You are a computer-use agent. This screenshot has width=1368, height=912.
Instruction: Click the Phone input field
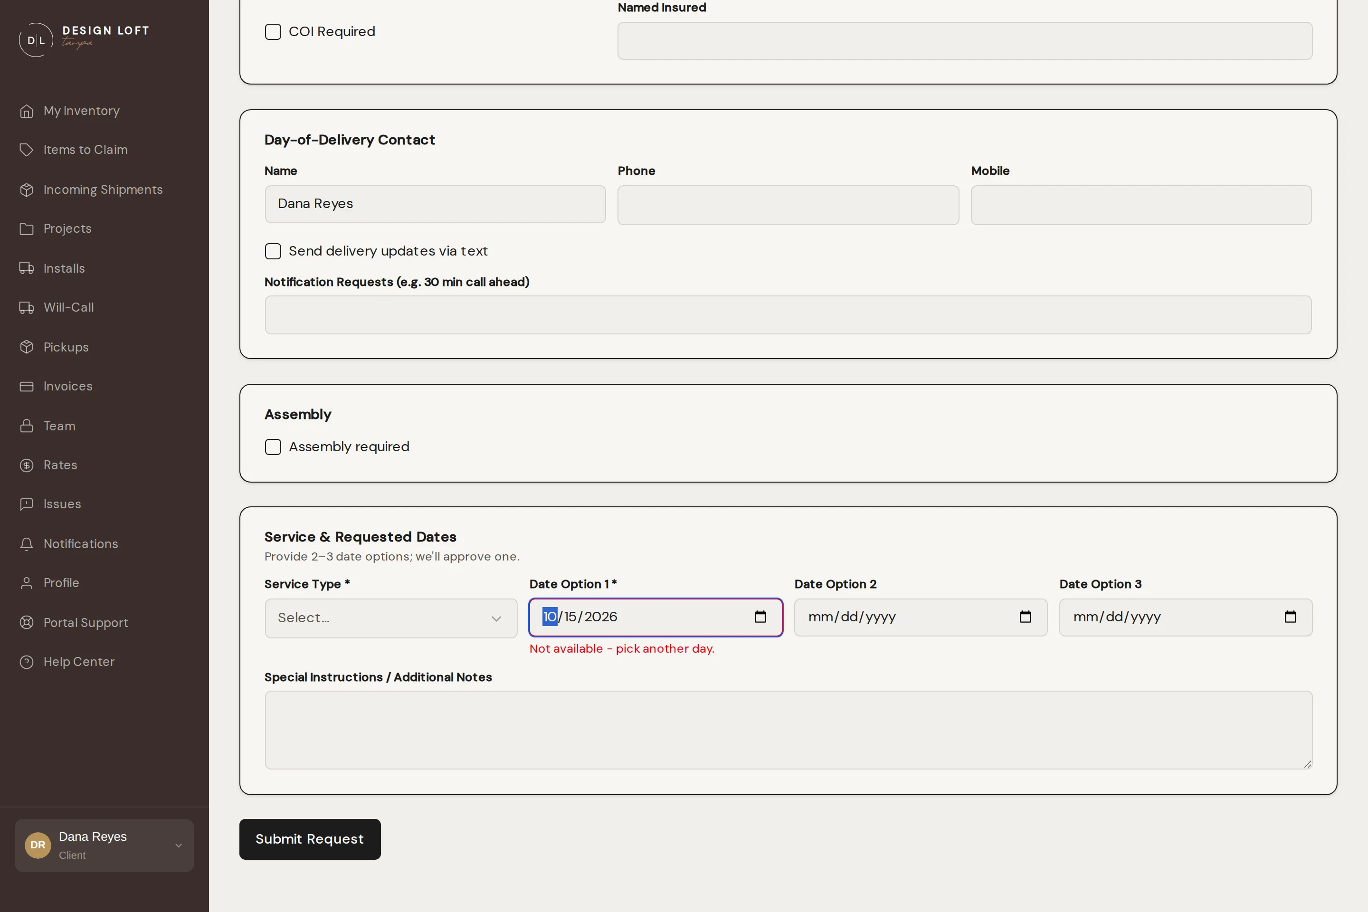point(788,205)
